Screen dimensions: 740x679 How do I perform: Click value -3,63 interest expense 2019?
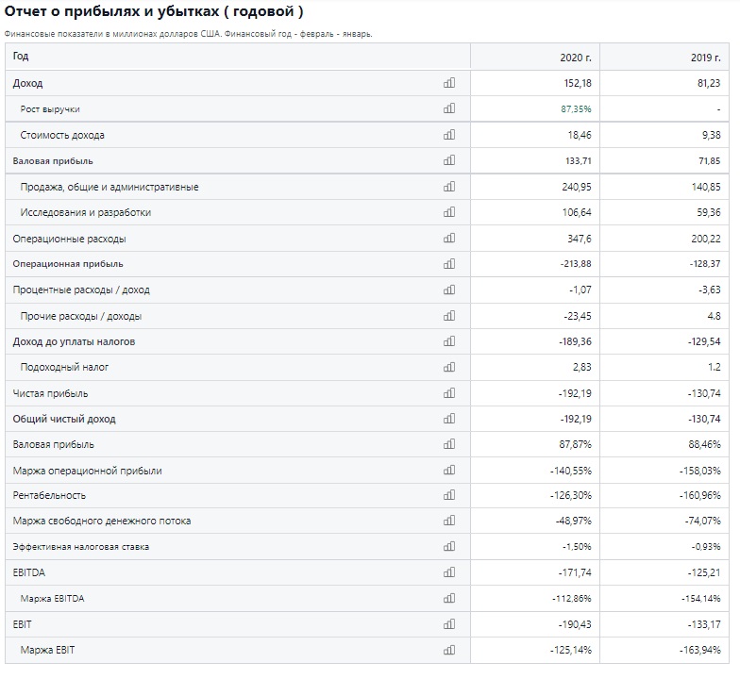710,290
